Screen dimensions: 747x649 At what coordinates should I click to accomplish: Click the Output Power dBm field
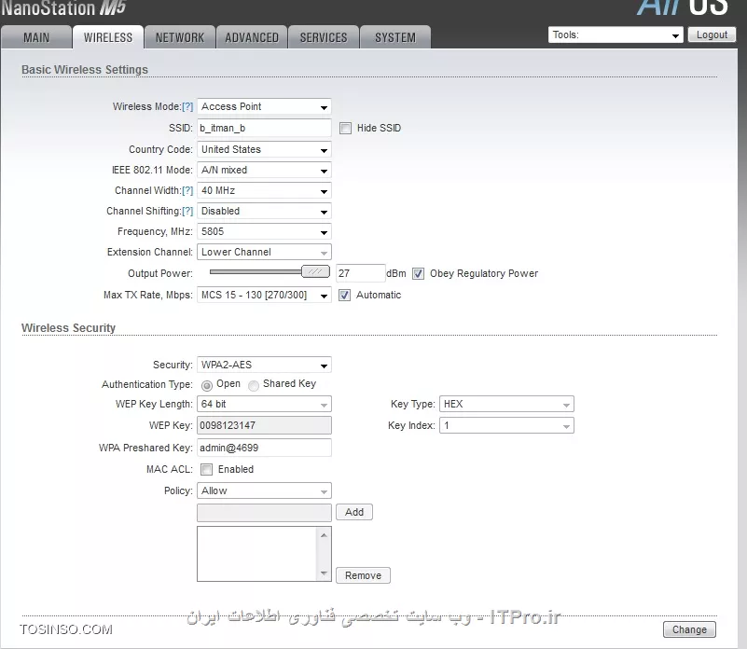click(360, 273)
